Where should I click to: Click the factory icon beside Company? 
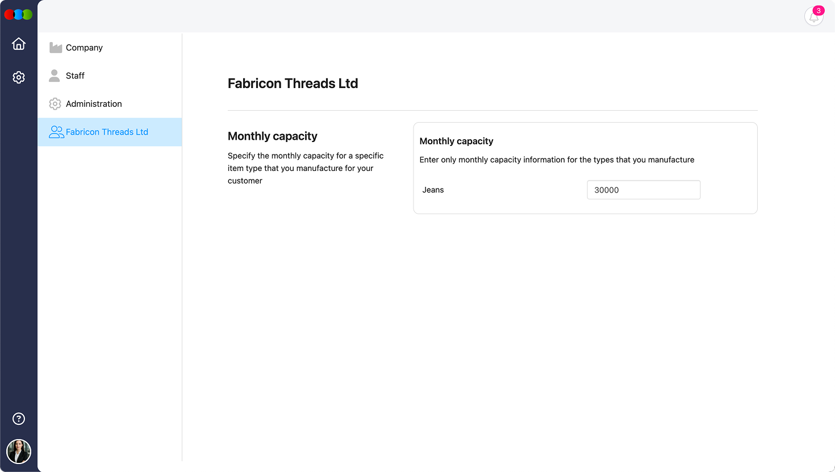tap(55, 48)
